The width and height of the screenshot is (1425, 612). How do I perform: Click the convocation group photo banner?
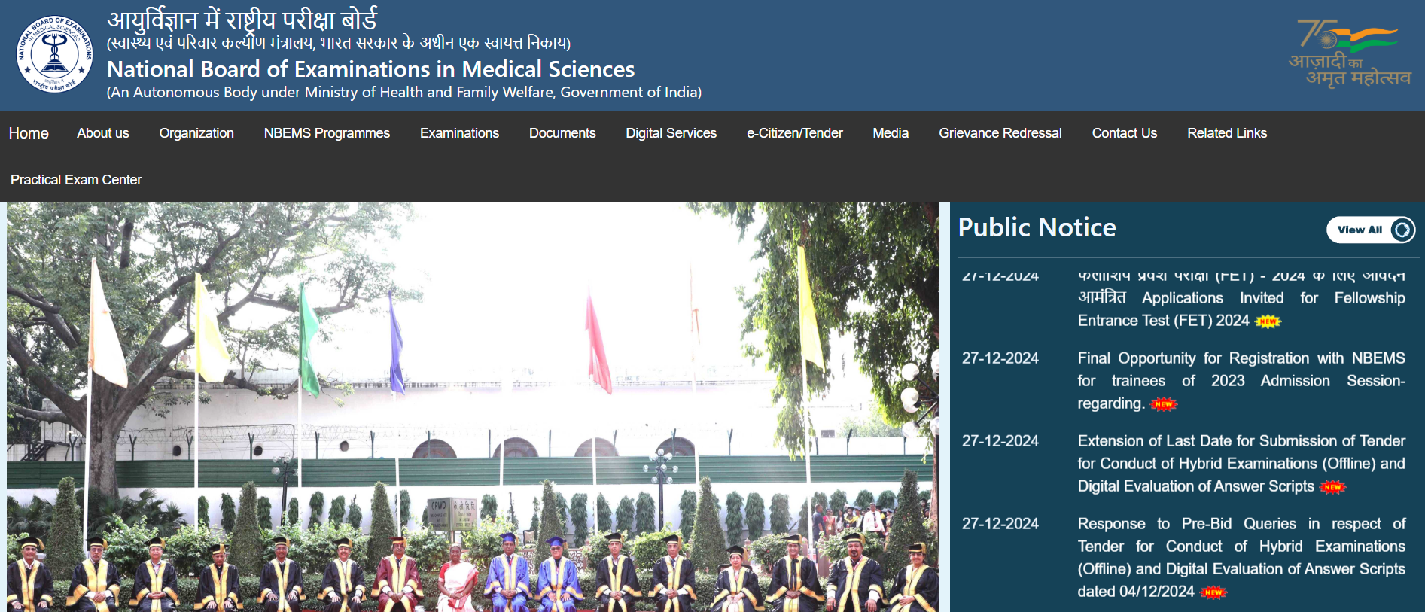(473, 406)
